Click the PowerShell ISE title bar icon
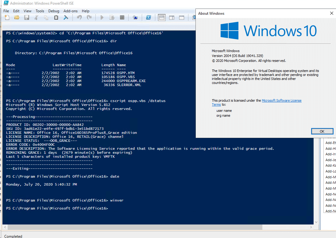336x238 pixels. click(6, 3)
